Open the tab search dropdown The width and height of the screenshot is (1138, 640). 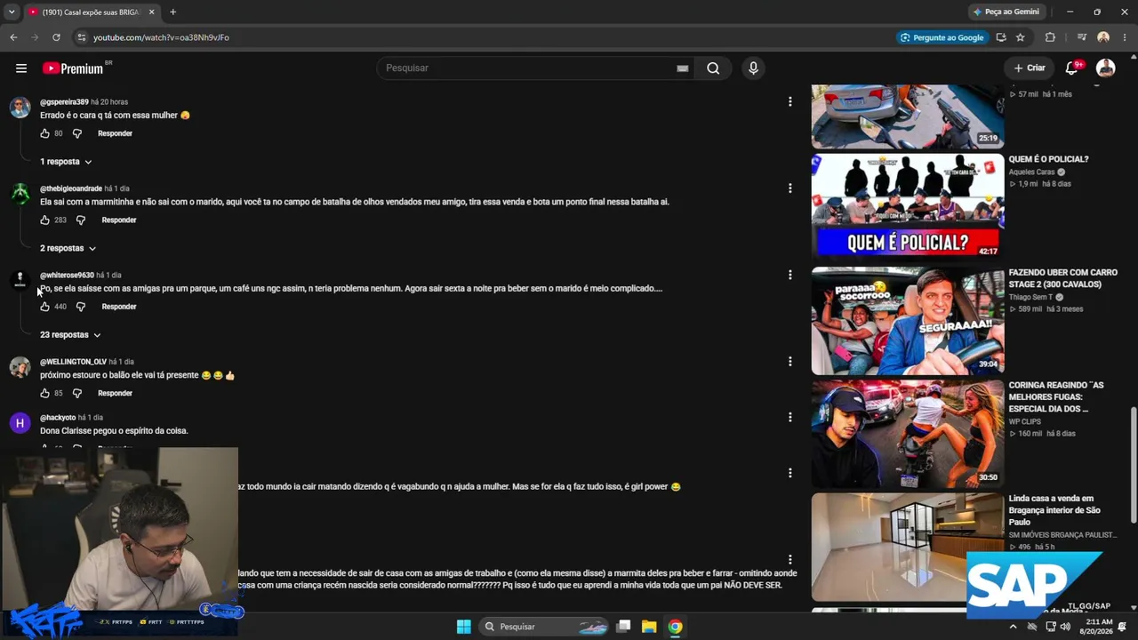12,12
